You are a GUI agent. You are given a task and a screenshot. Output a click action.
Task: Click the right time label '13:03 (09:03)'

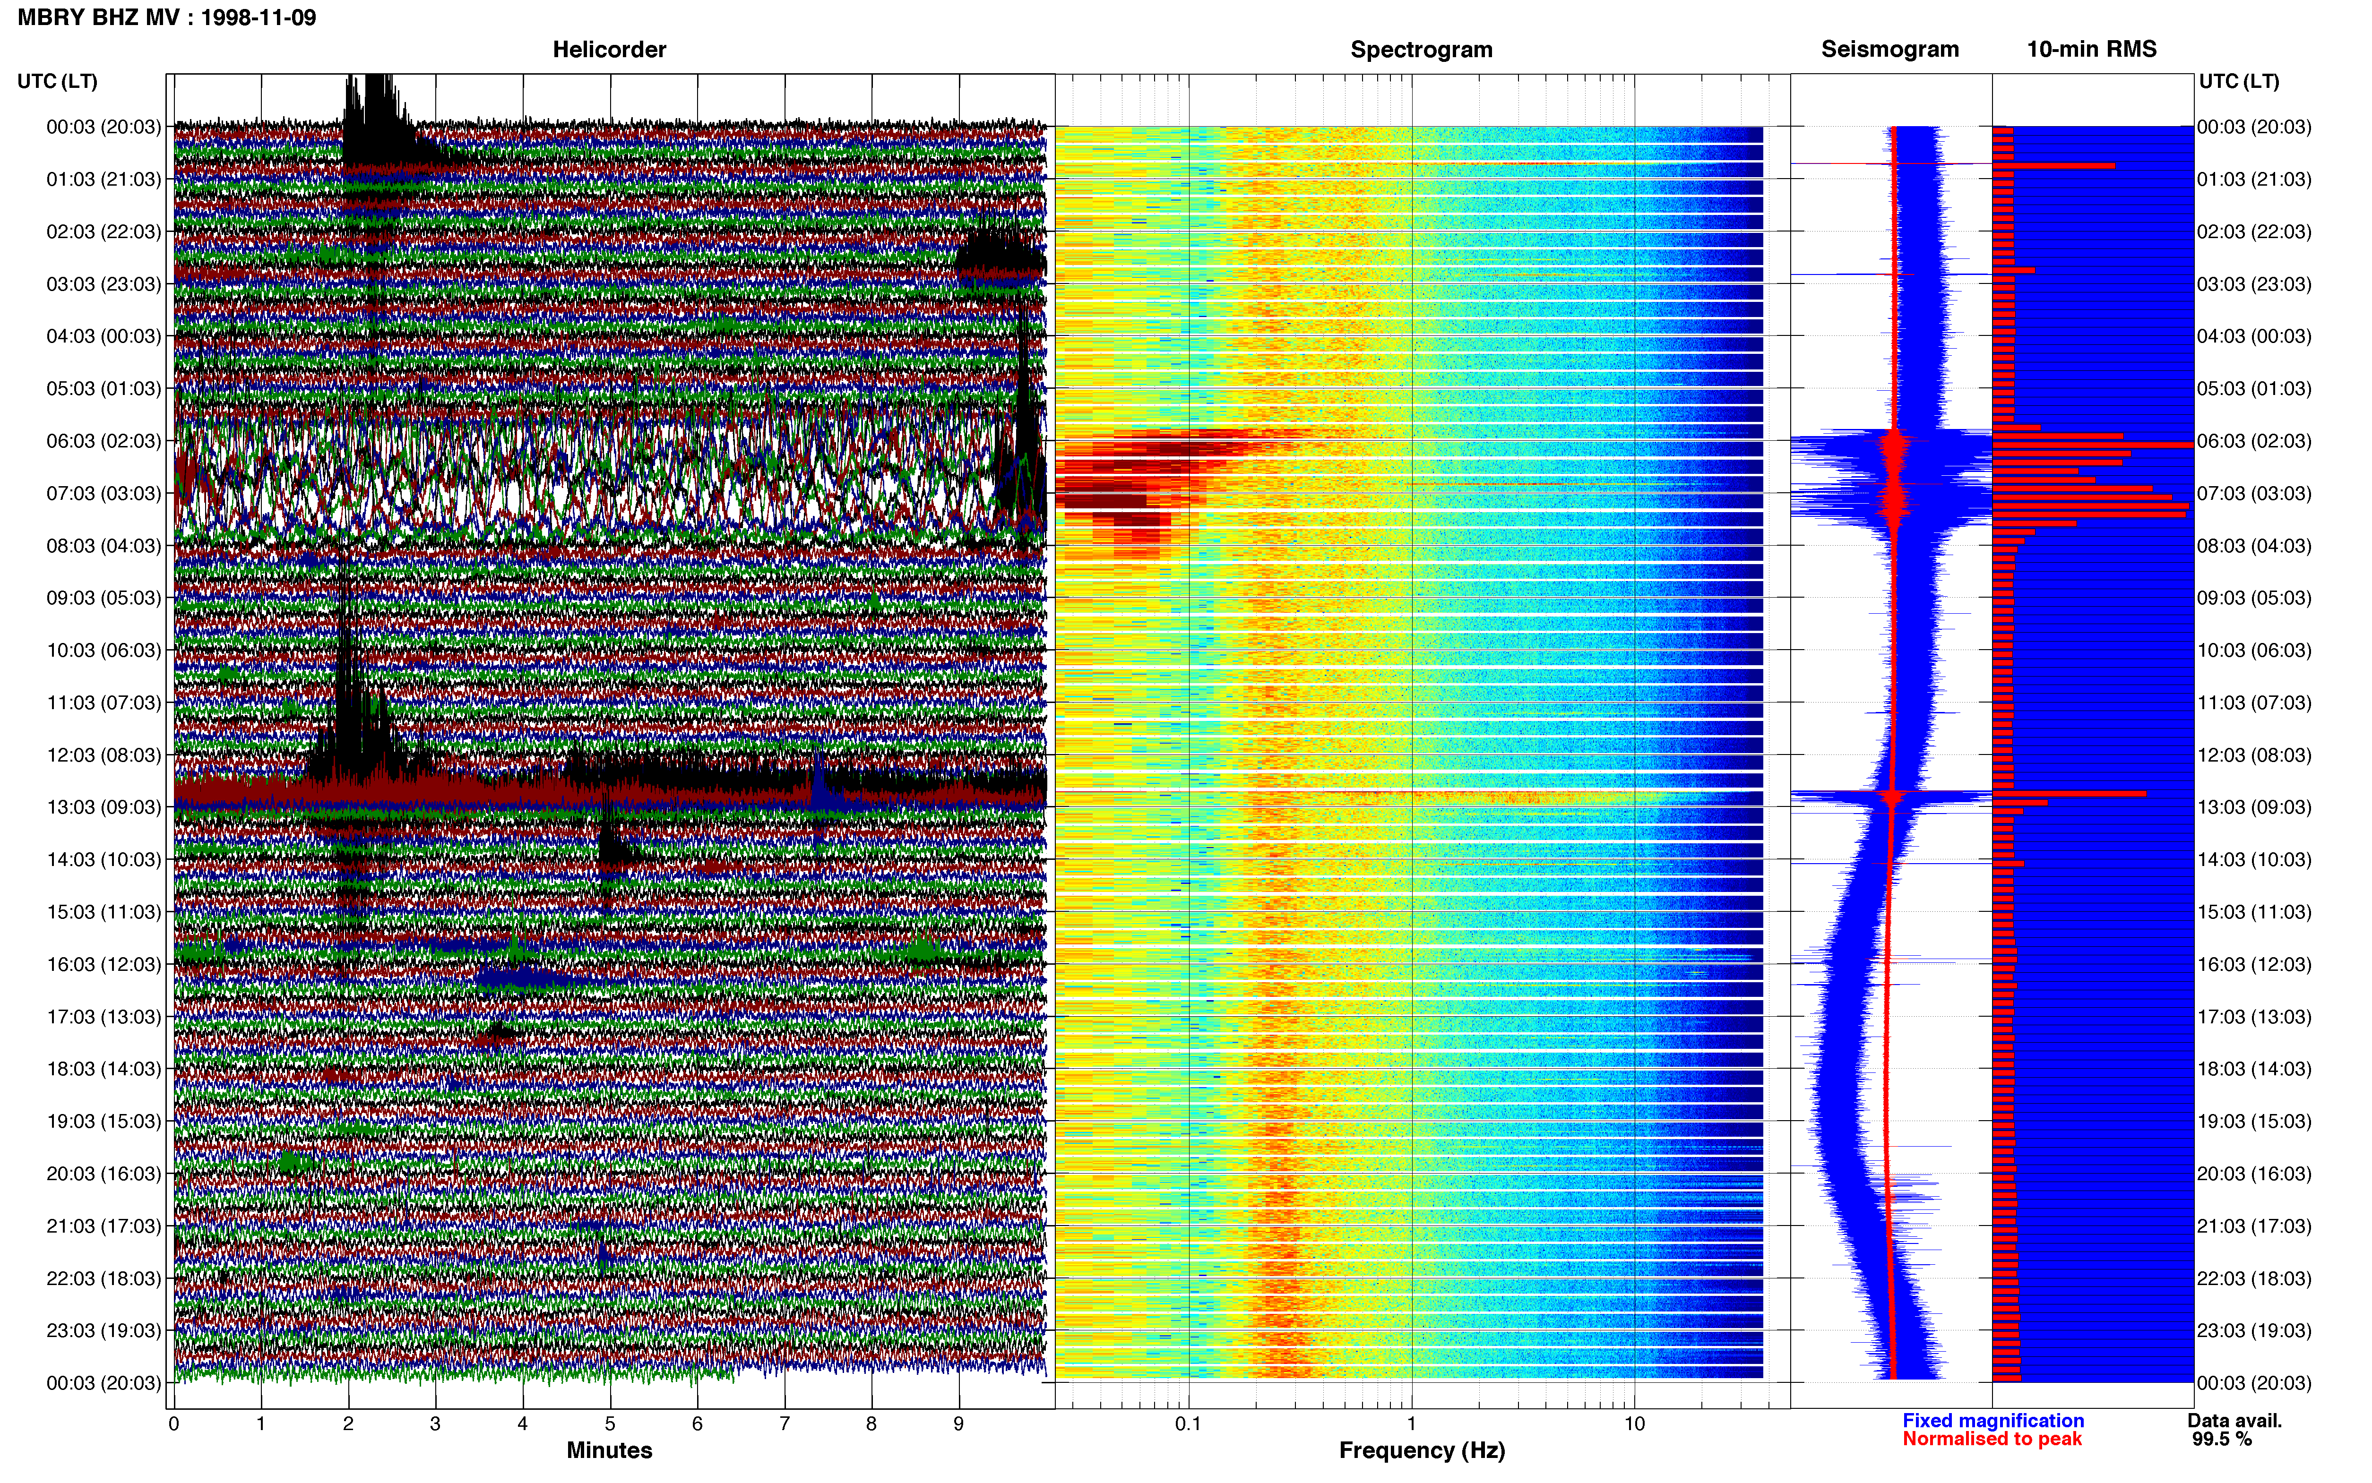(x=2254, y=807)
